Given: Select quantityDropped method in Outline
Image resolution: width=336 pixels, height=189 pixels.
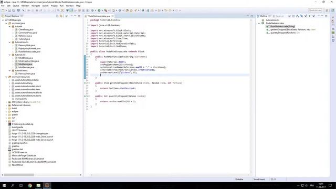Looking at the screenshot, I should click(x=283, y=33).
